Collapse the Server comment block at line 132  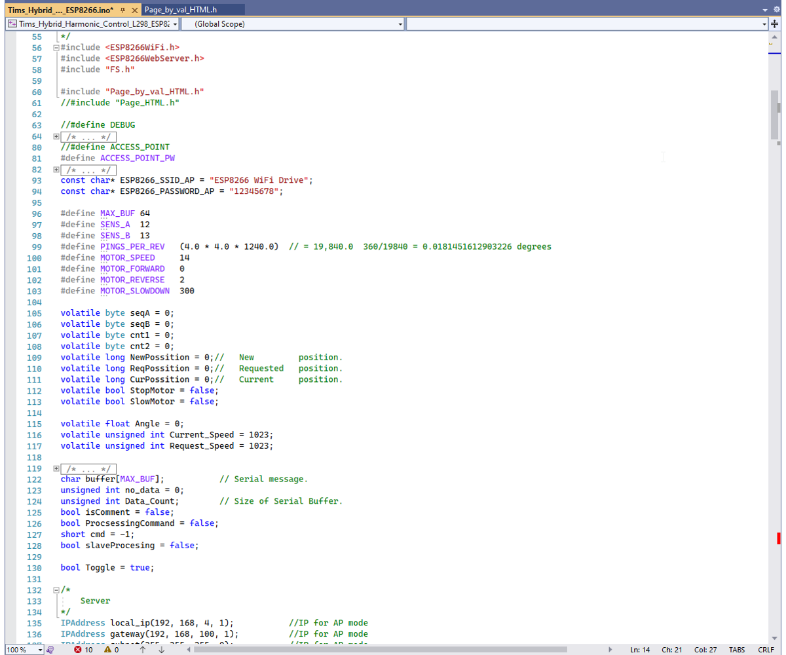[56, 590]
